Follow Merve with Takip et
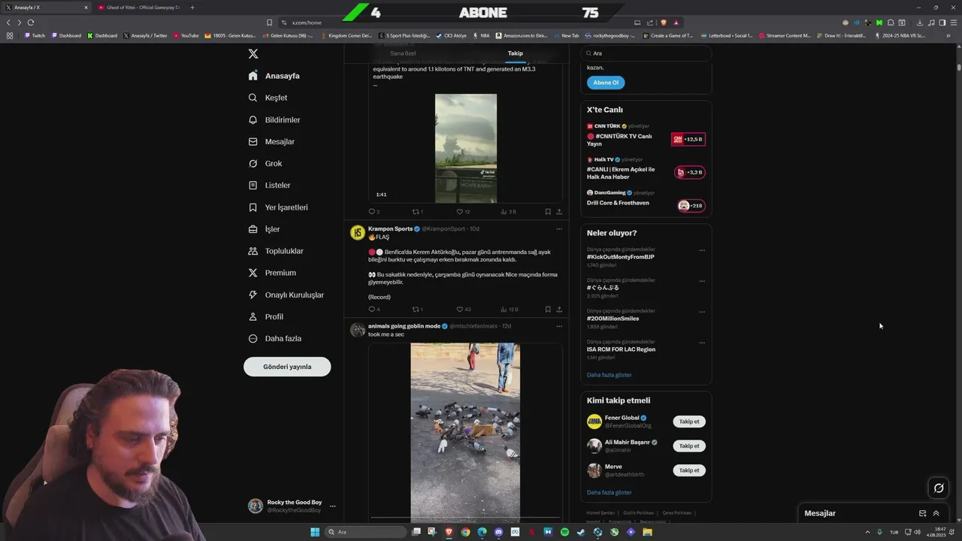The image size is (962, 541). 689,470
